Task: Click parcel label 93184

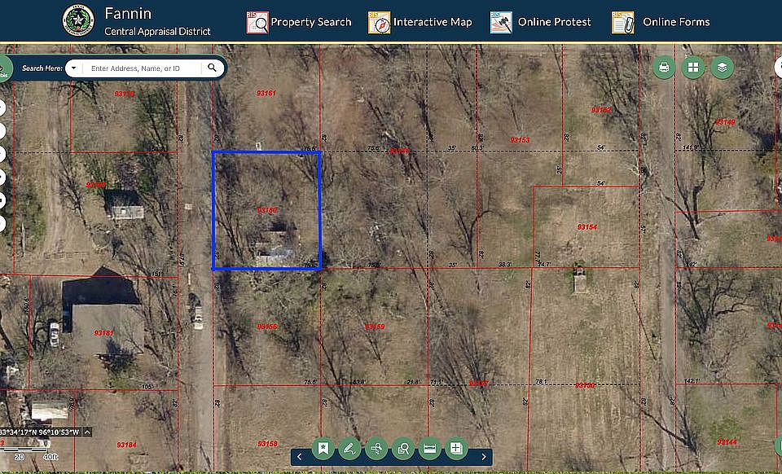Action: (x=127, y=445)
